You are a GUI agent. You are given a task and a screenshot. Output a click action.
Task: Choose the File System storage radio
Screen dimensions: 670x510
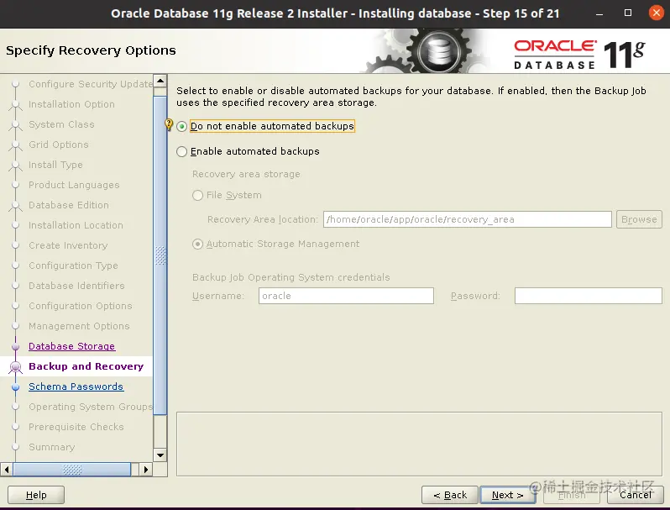click(x=197, y=196)
